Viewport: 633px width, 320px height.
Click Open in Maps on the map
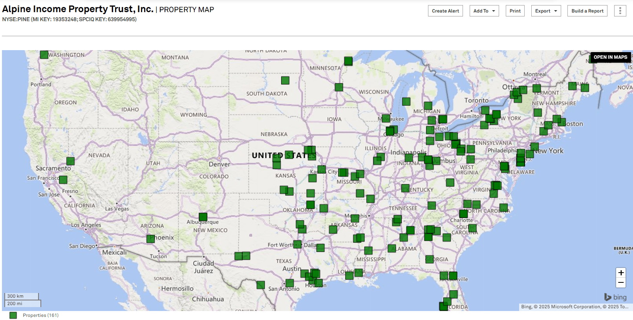[x=610, y=57]
